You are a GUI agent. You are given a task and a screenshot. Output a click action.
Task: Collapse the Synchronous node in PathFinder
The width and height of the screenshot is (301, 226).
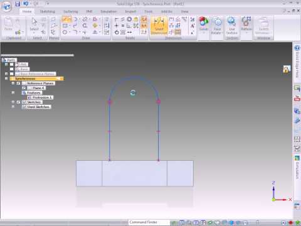pos(6,78)
